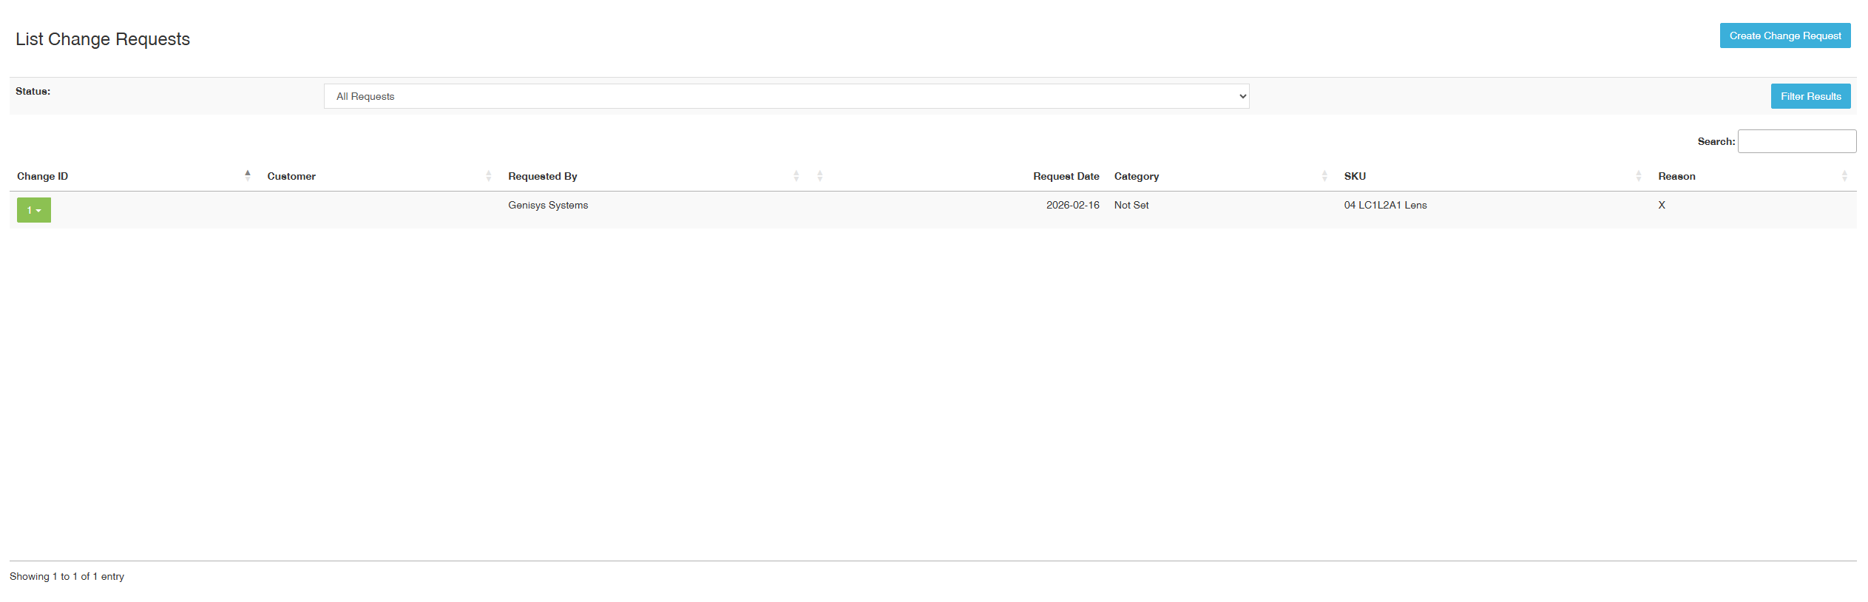
Task: Click the Requested By header label
Action: coord(542,176)
